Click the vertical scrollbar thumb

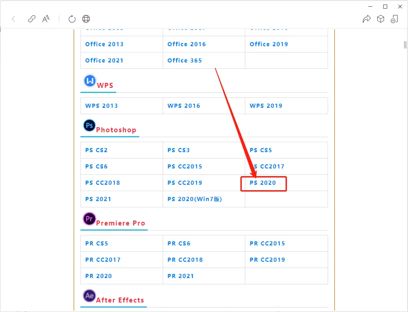405,45
